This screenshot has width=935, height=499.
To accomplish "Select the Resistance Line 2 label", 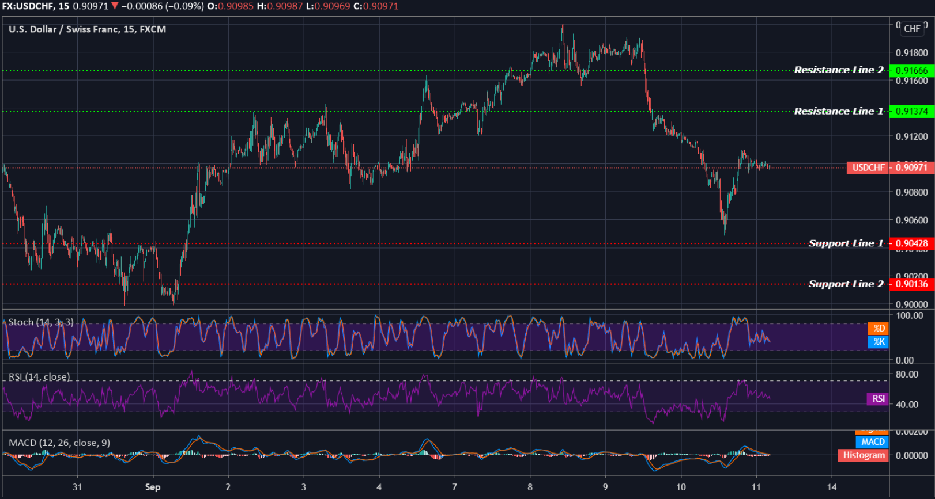I will pos(839,70).
